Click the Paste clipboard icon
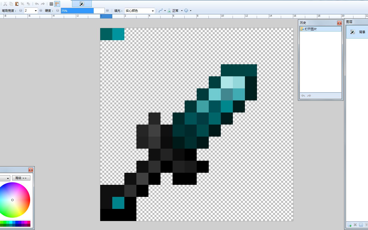This screenshot has width=368, height=230. point(17,4)
